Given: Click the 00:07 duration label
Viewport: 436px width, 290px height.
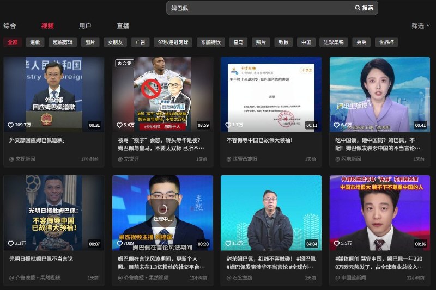Looking at the screenshot, I should coord(94,244).
